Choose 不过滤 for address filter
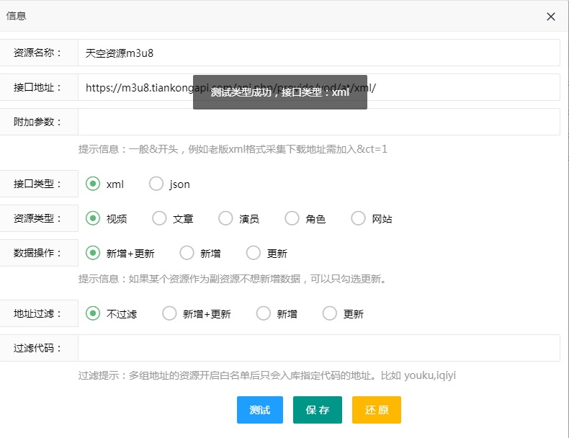Screen dimensions: 569x438 pos(93,313)
